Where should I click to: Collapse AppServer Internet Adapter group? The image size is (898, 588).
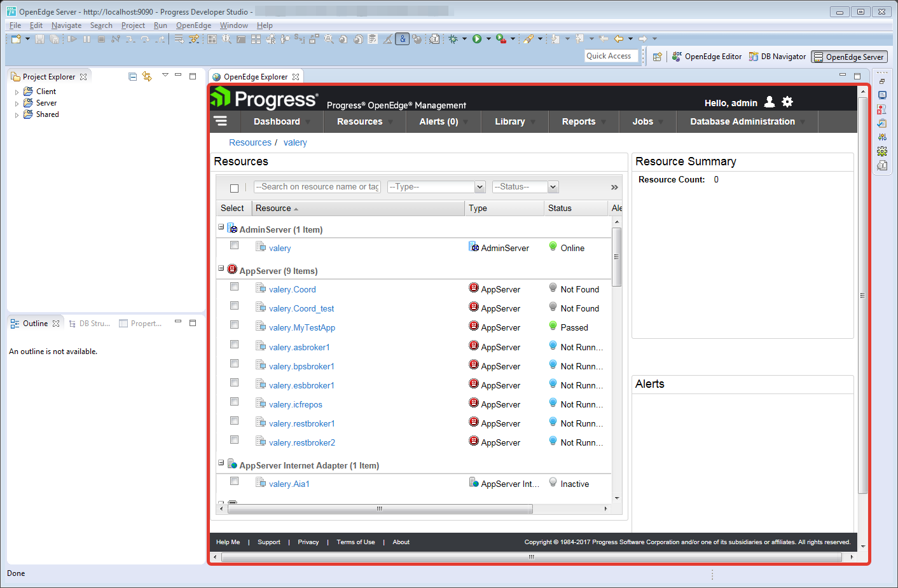[221, 463]
